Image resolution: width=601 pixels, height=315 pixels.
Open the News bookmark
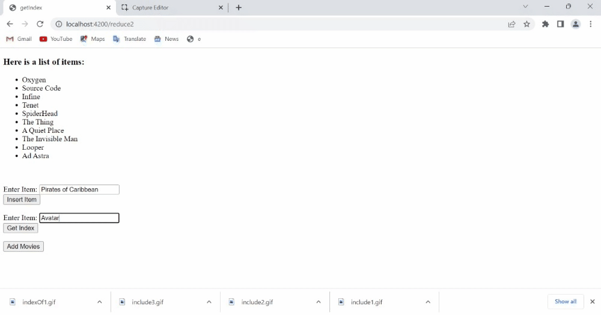tap(166, 39)
